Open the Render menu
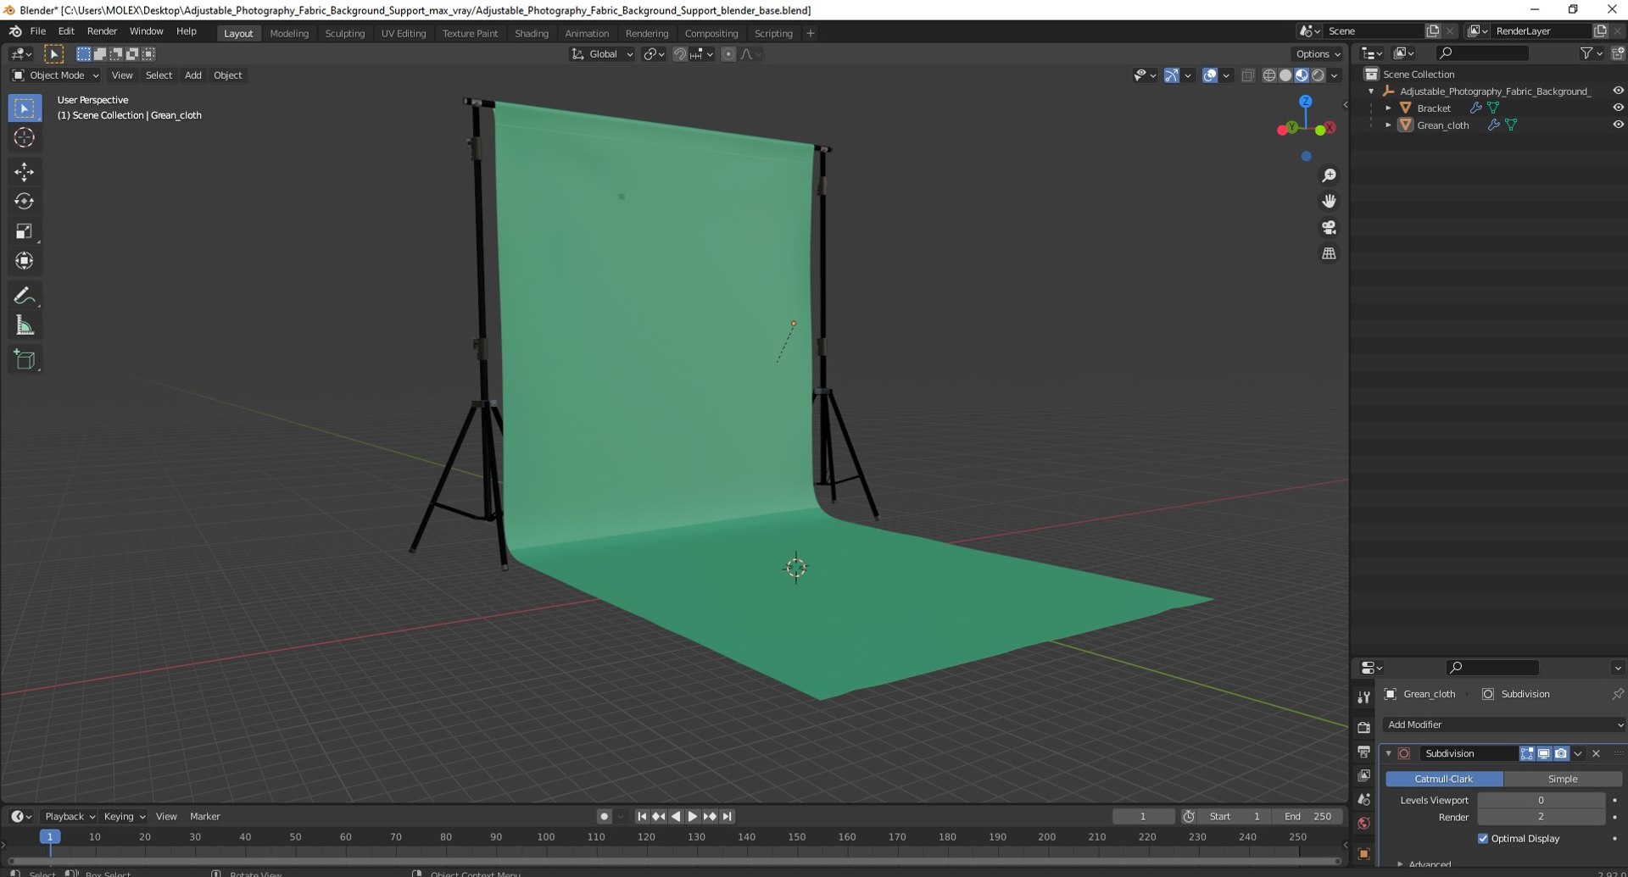Screen dimensions: 1628x877 [102, 31]
